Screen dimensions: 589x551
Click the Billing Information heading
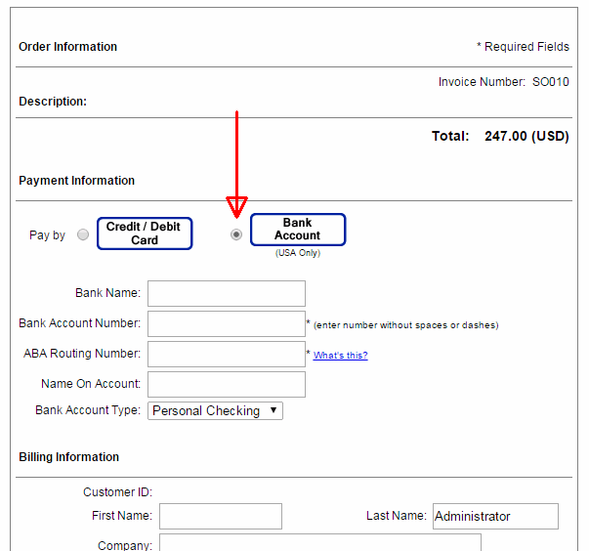click(x=68, y=457)
